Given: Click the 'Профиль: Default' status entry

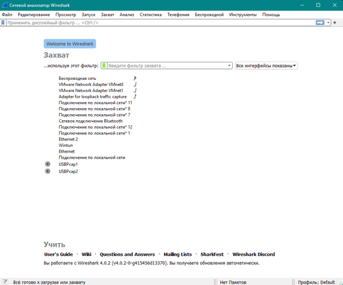Looking at the screenshot, I should 317,282.
